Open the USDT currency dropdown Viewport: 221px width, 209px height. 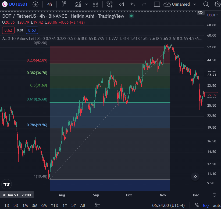tap(213, 15)
